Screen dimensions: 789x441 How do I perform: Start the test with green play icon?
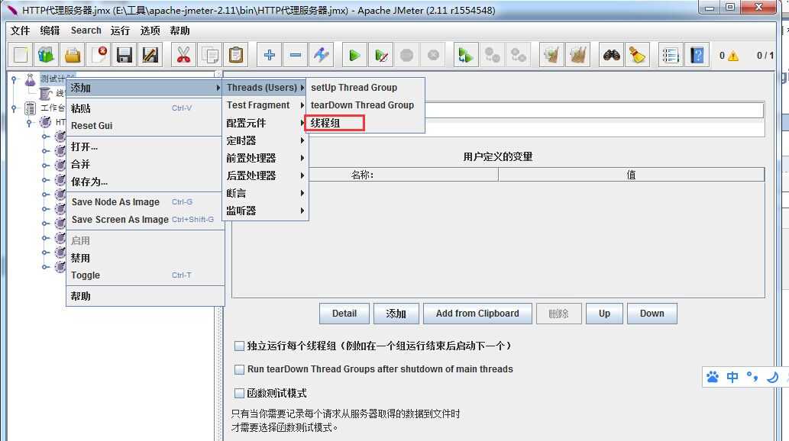(x=354, y=55)
